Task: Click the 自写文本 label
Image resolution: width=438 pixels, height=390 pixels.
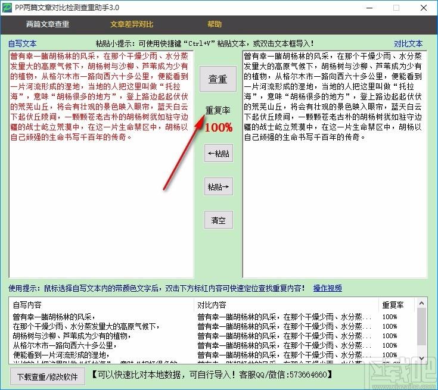Action: [x=23, y=43]
